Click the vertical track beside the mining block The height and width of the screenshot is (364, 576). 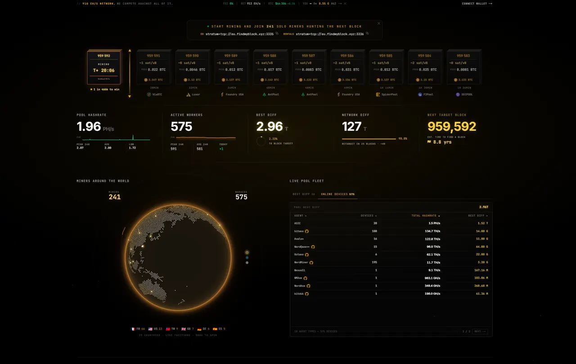tap(130, 73)
